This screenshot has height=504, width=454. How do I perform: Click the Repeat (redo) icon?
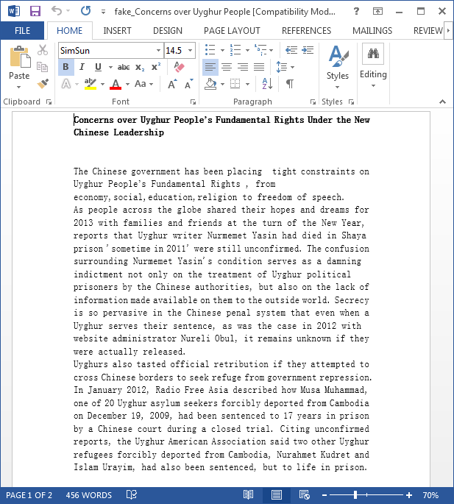pyautogui.click(x=85, y=11)
